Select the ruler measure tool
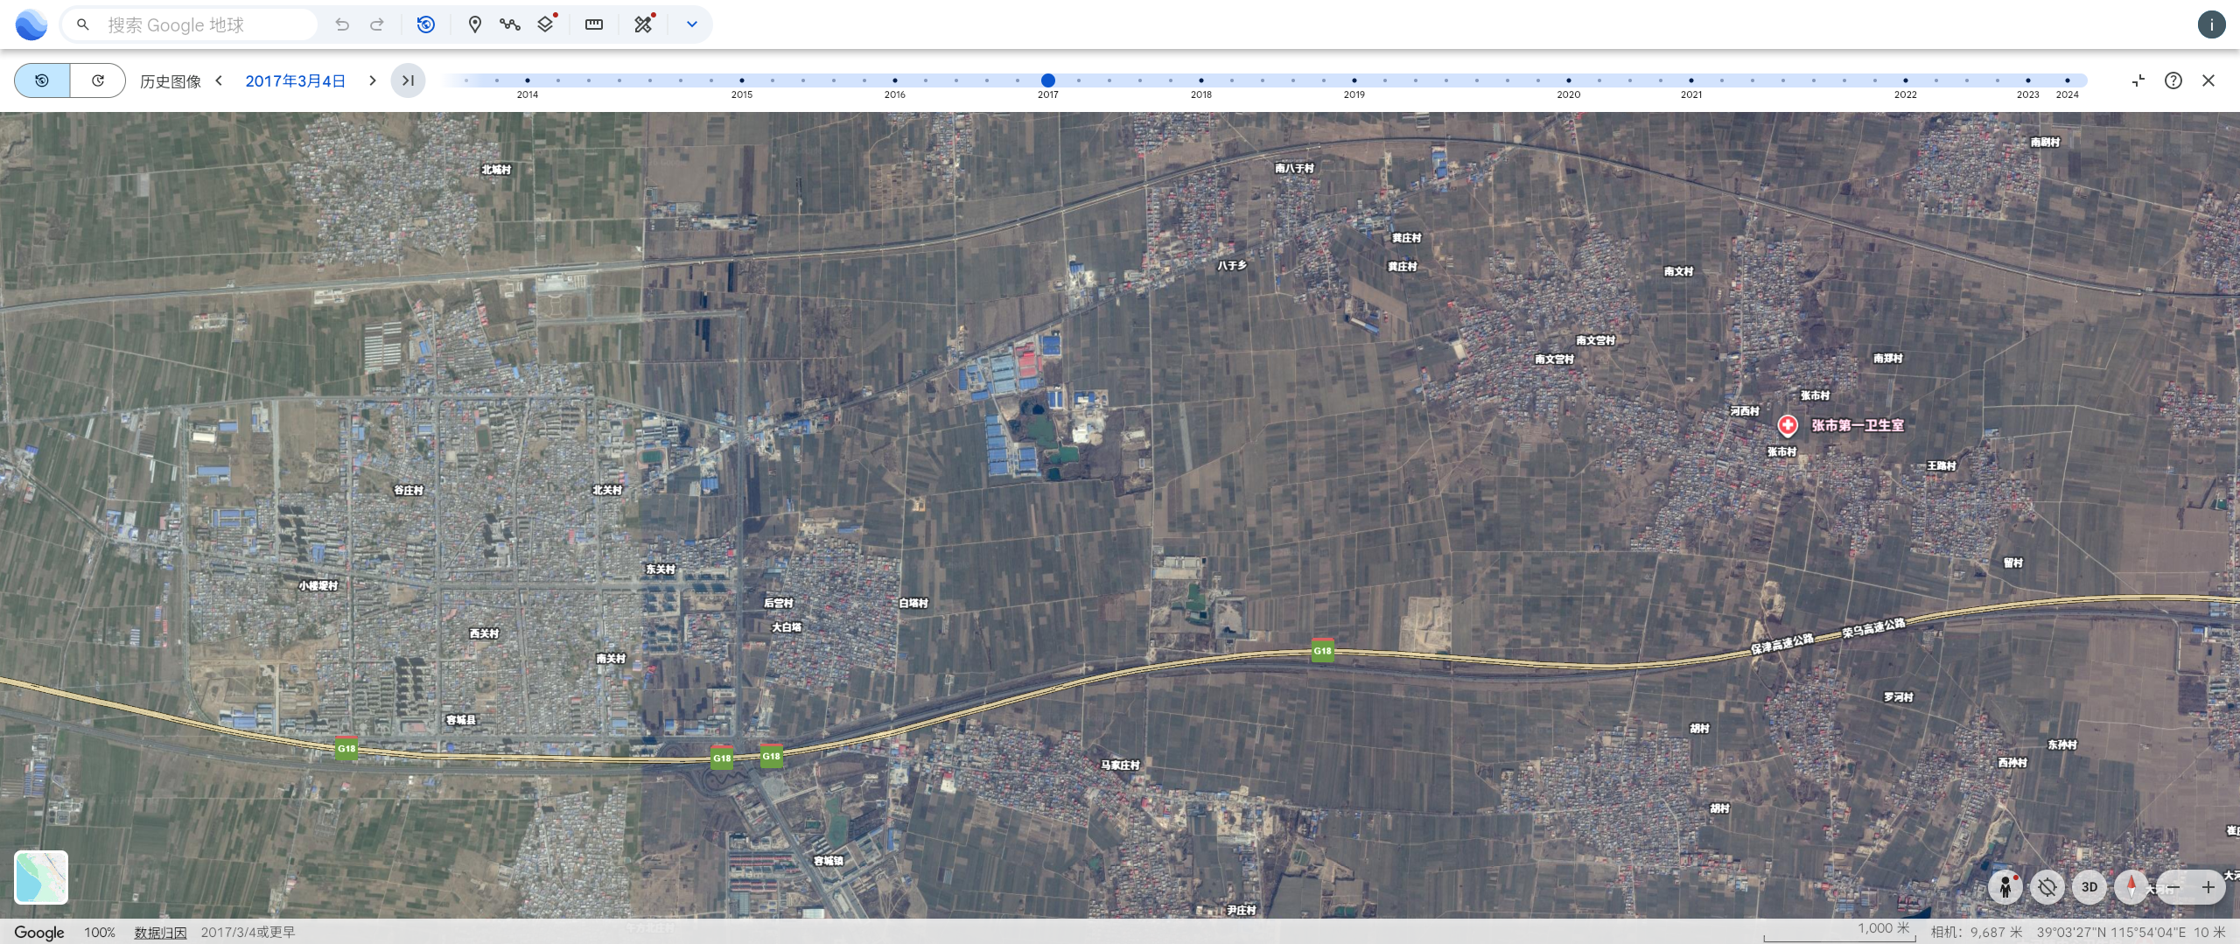Screen dimensions: 2240x944 tap(594, 24)
